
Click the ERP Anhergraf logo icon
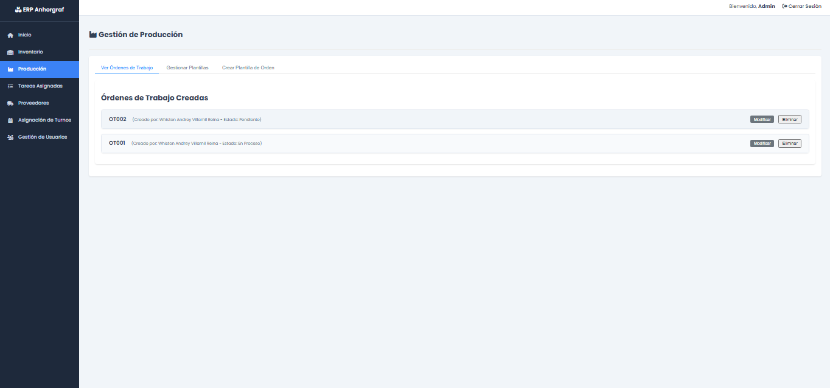click(18, 9)
